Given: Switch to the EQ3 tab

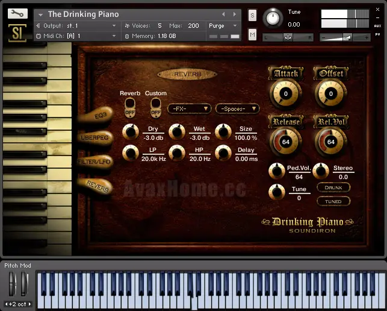Looking at the screenshot, I should tap(96, 115).
